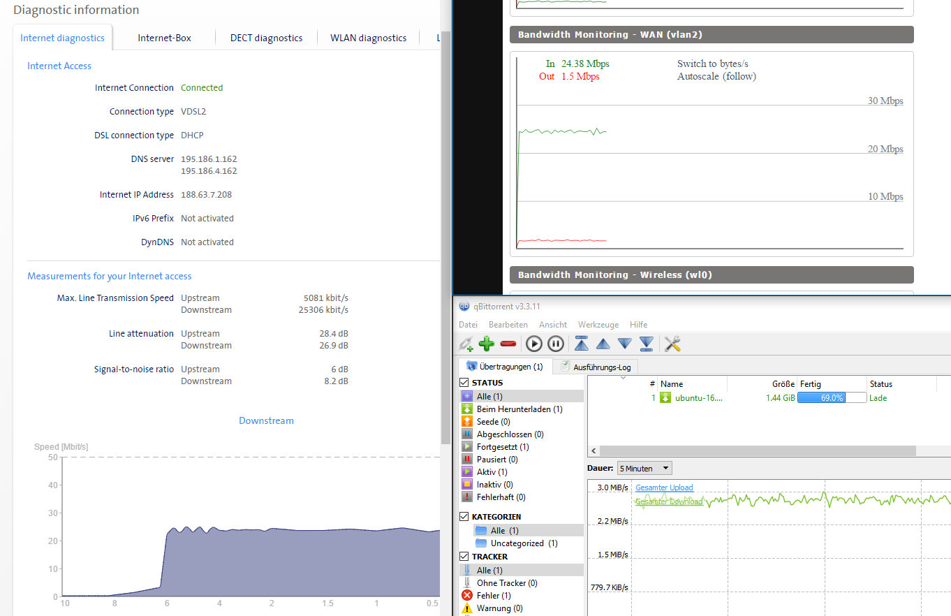
Task: Open the Werkzeuge menu
Action: (598, 325)
